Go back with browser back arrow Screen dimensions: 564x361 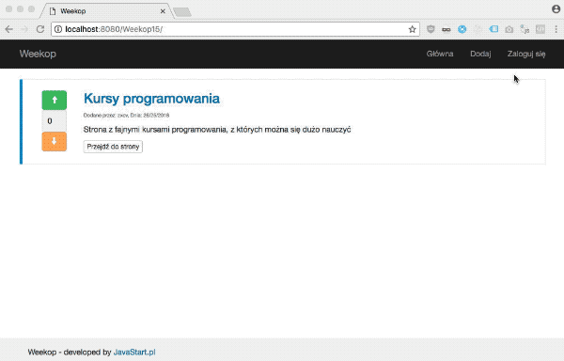point(9,29)
